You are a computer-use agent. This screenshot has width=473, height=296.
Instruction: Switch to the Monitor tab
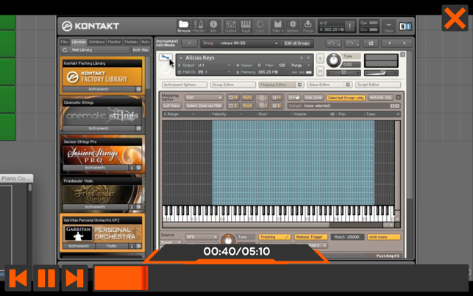pos(114,42)
